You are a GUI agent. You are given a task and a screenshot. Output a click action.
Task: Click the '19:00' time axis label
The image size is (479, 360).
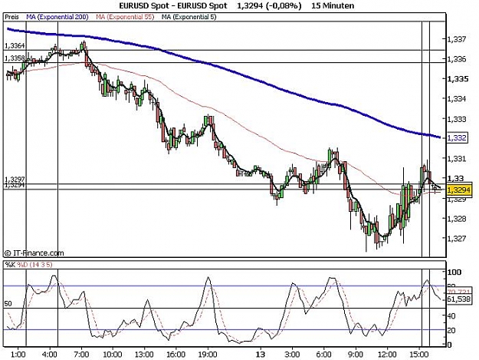click(x=208, y=355)
